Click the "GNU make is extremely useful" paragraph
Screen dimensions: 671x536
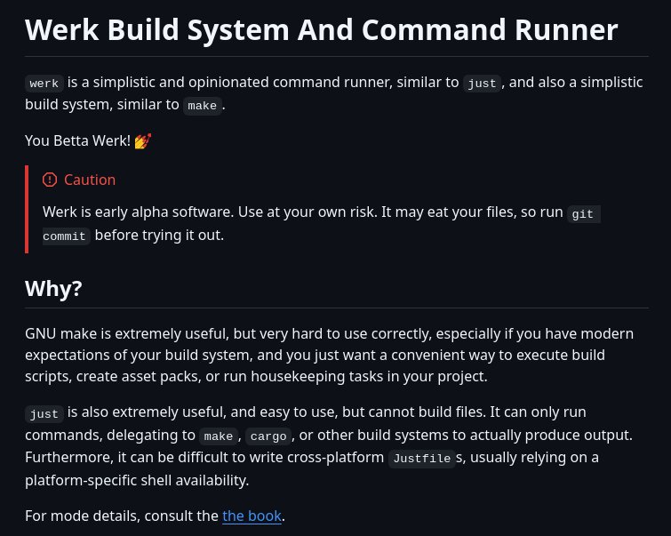pos(329,355)
